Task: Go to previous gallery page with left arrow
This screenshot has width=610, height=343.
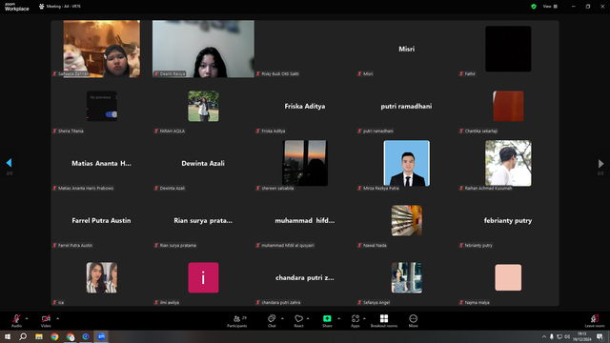Action: coord(9,163)
